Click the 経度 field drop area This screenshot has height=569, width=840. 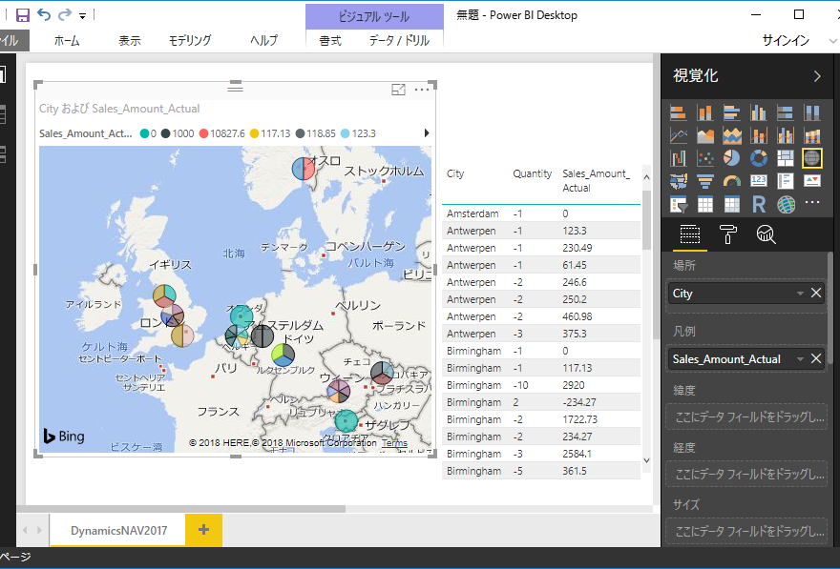pyautogui.click(x=747, y=474)
